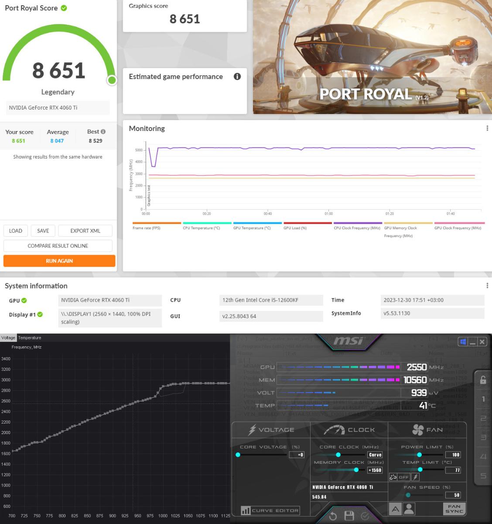Click the Memory Clock slider handle
This screenshot has height=524, width=492.
(x=356, y=470)
